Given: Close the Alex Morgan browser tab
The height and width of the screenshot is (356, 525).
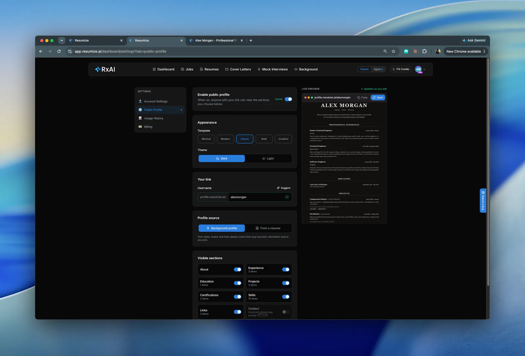Looking at the screenshot, I should (x=242, y=40).
